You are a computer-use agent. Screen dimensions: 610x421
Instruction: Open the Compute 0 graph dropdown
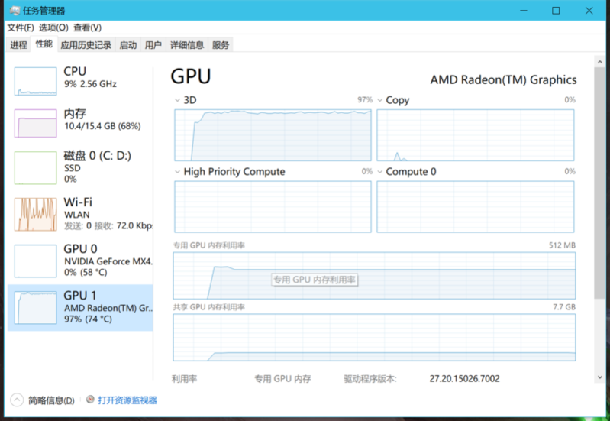click(380, 172)
